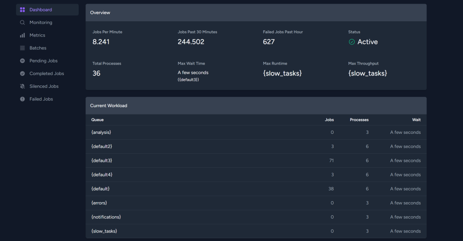
Task: Go to the Metrics page
Action: (38, 35)
